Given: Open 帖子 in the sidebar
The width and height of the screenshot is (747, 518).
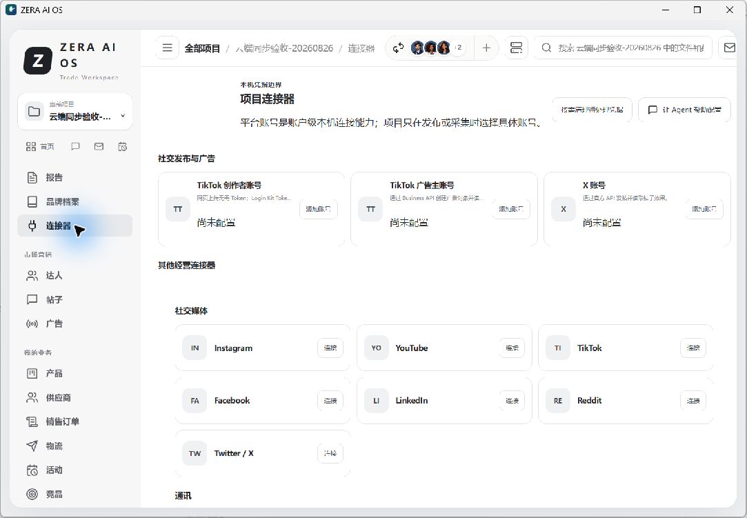Looking at the screenshot, I should pyautogui.click(x=74, y=299).
